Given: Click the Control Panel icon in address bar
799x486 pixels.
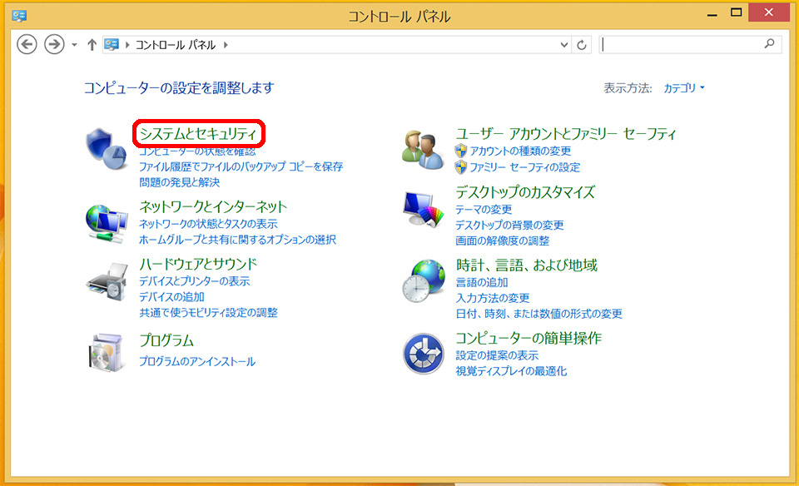Looking at the screenshot, I should [x=112, y=44].
